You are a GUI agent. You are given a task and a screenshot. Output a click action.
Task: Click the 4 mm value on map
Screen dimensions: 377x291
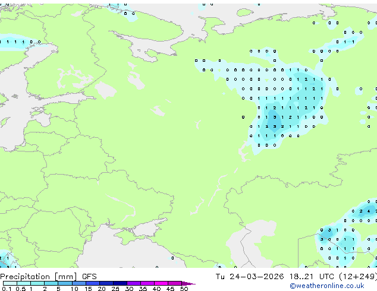click(x=369, y=211)
